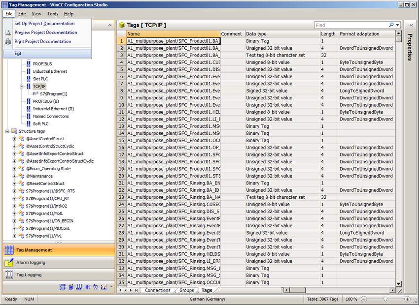419x305 pixels.
Task: Click the @Maintenance structure type icon
Action: click(x=21, y=176)
